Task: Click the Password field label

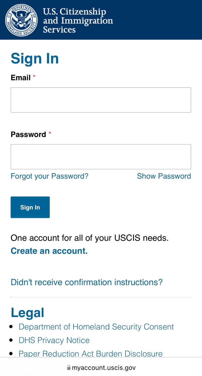Action: tap(28, 134)
